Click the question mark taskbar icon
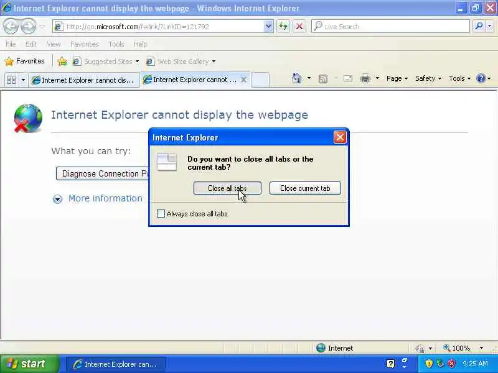This screenshot has width=498, height=373. tap(391, 364)
